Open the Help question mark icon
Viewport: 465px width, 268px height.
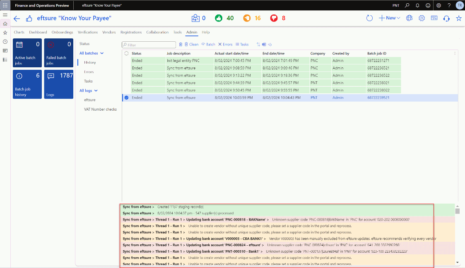tap(449, 5)
